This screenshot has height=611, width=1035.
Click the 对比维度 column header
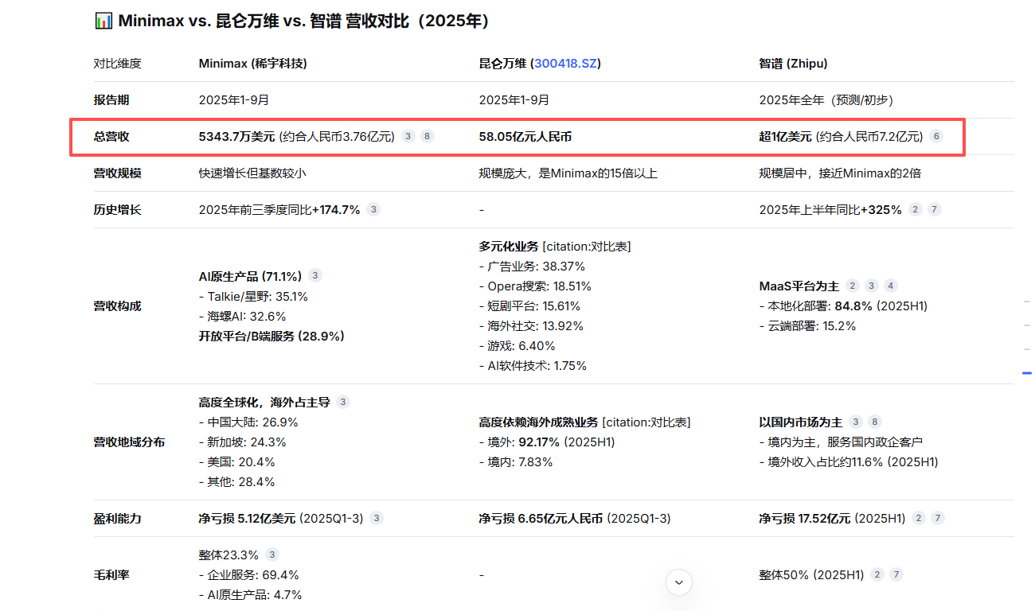click(117, 64)
